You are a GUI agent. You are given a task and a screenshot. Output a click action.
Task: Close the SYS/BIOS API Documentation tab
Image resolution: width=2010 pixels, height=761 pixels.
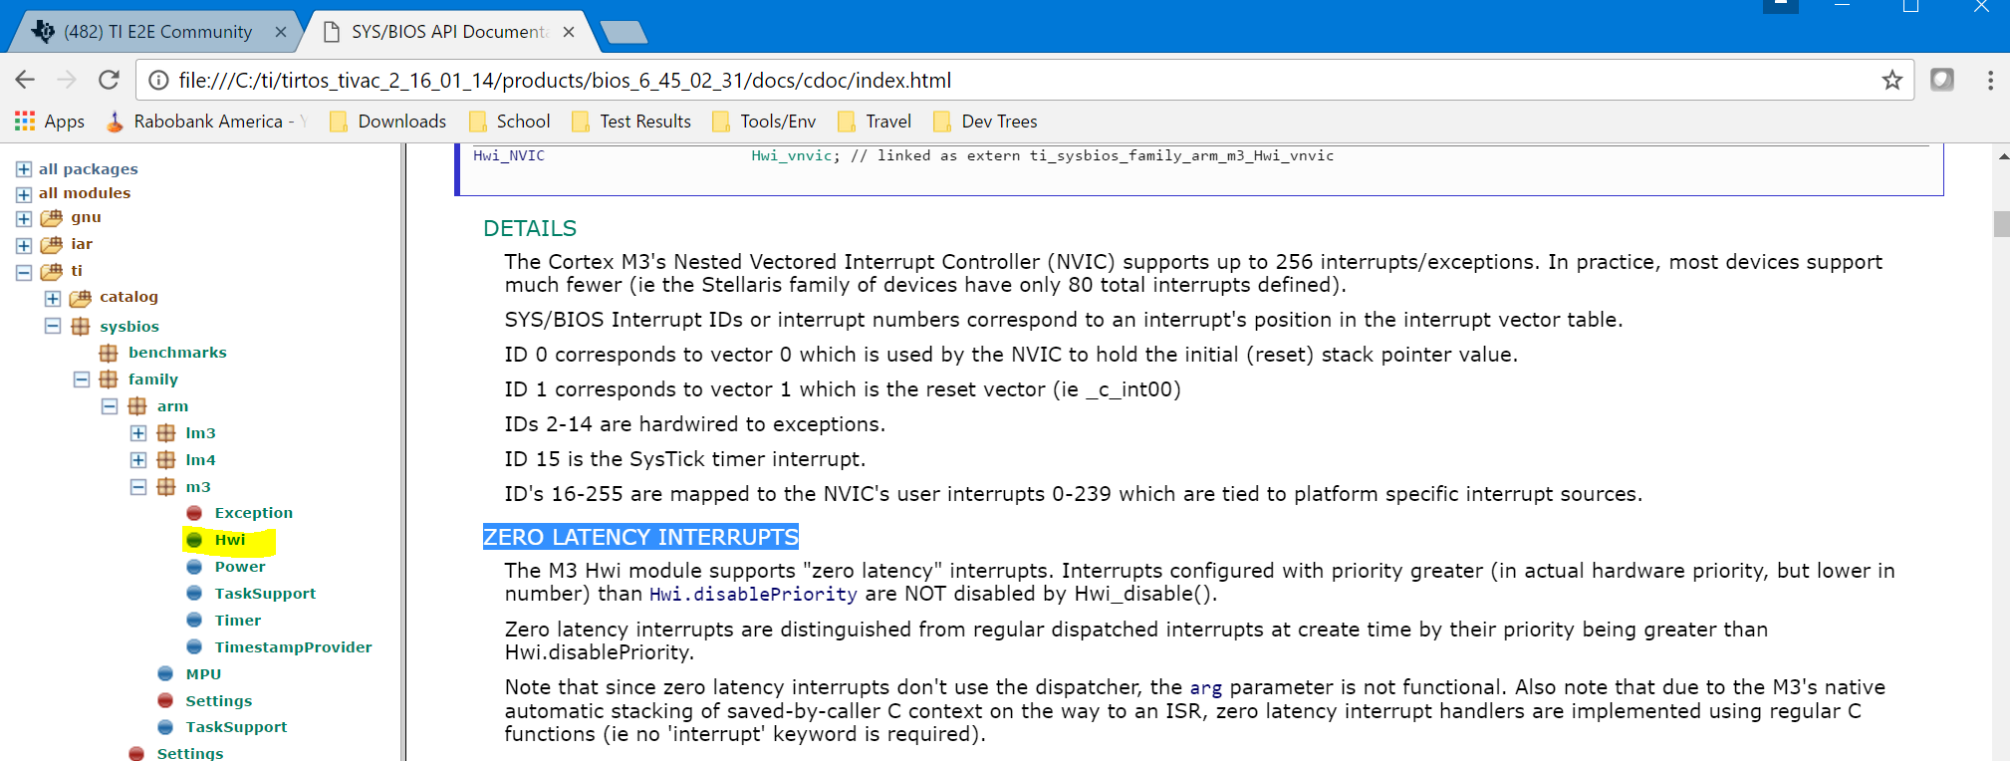(x=569, y=32)
